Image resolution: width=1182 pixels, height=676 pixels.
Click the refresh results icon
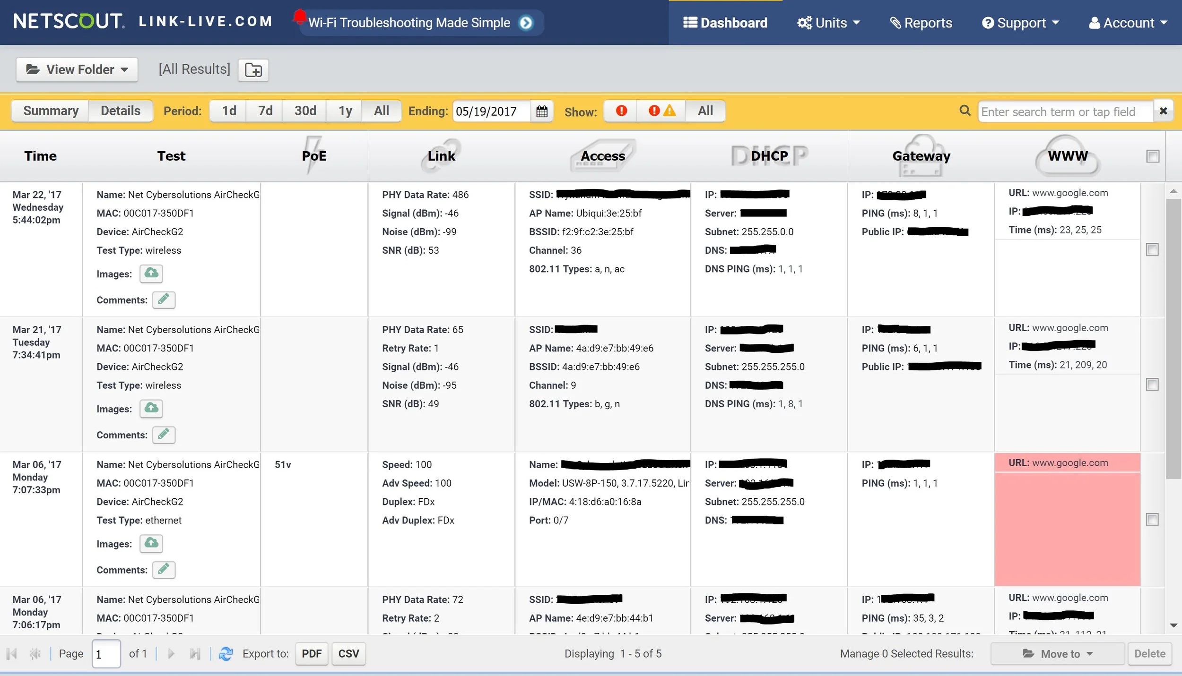[226, 654]
